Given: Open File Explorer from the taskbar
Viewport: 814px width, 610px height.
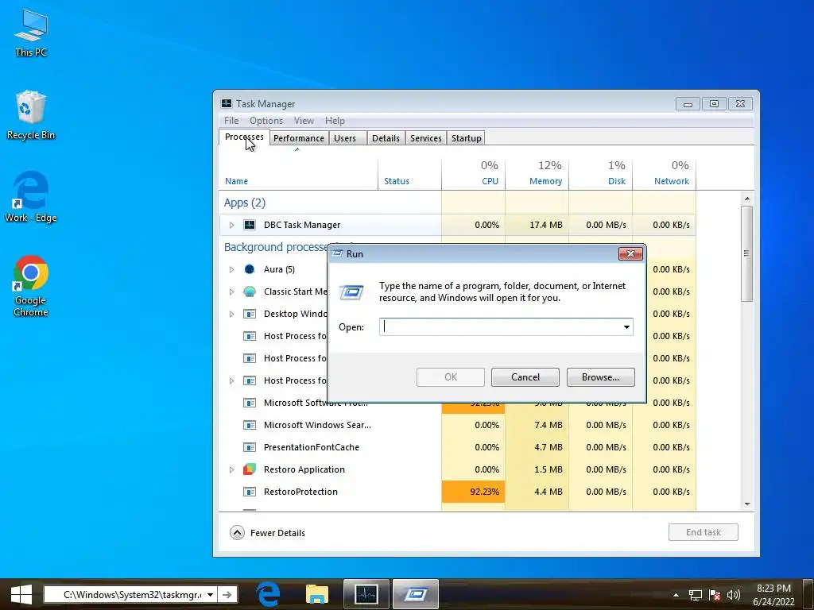Looking at the screenshot, I should (x=317, y=594).
